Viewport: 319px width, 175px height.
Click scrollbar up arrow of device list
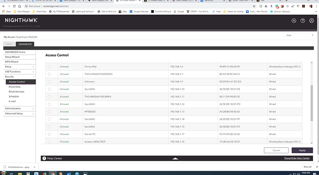(312, 63)
